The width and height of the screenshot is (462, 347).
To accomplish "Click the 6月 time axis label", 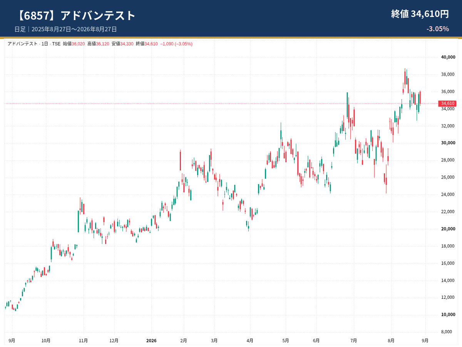I will pos(316,340).
